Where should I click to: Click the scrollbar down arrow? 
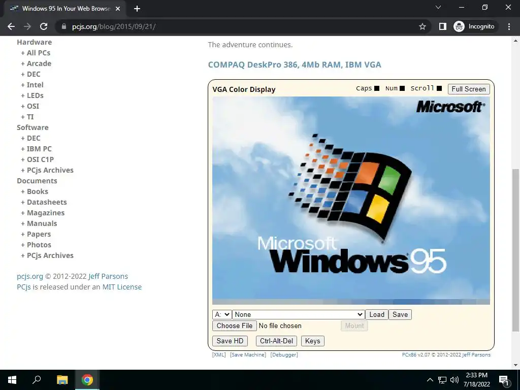pos(515,366)
